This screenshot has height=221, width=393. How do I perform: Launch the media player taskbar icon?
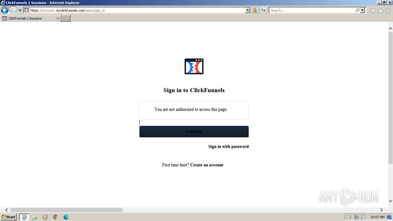pyautogui.click(x=45, y=217)
